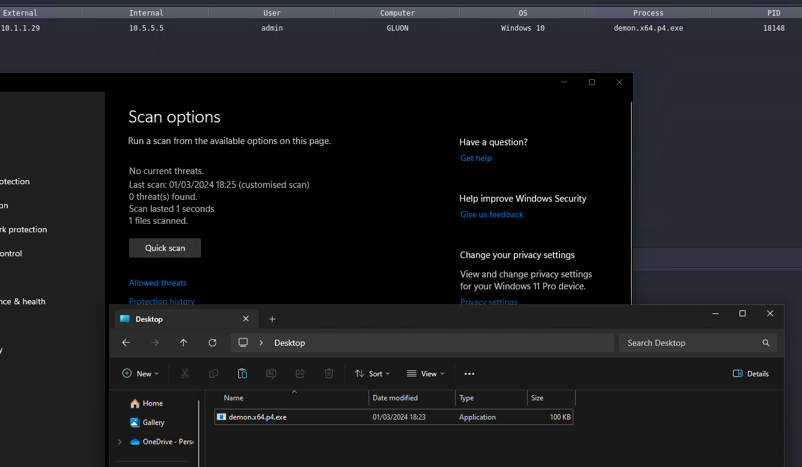Open the New item dropdown
This screenshot has width=802, height=467.
141,373
